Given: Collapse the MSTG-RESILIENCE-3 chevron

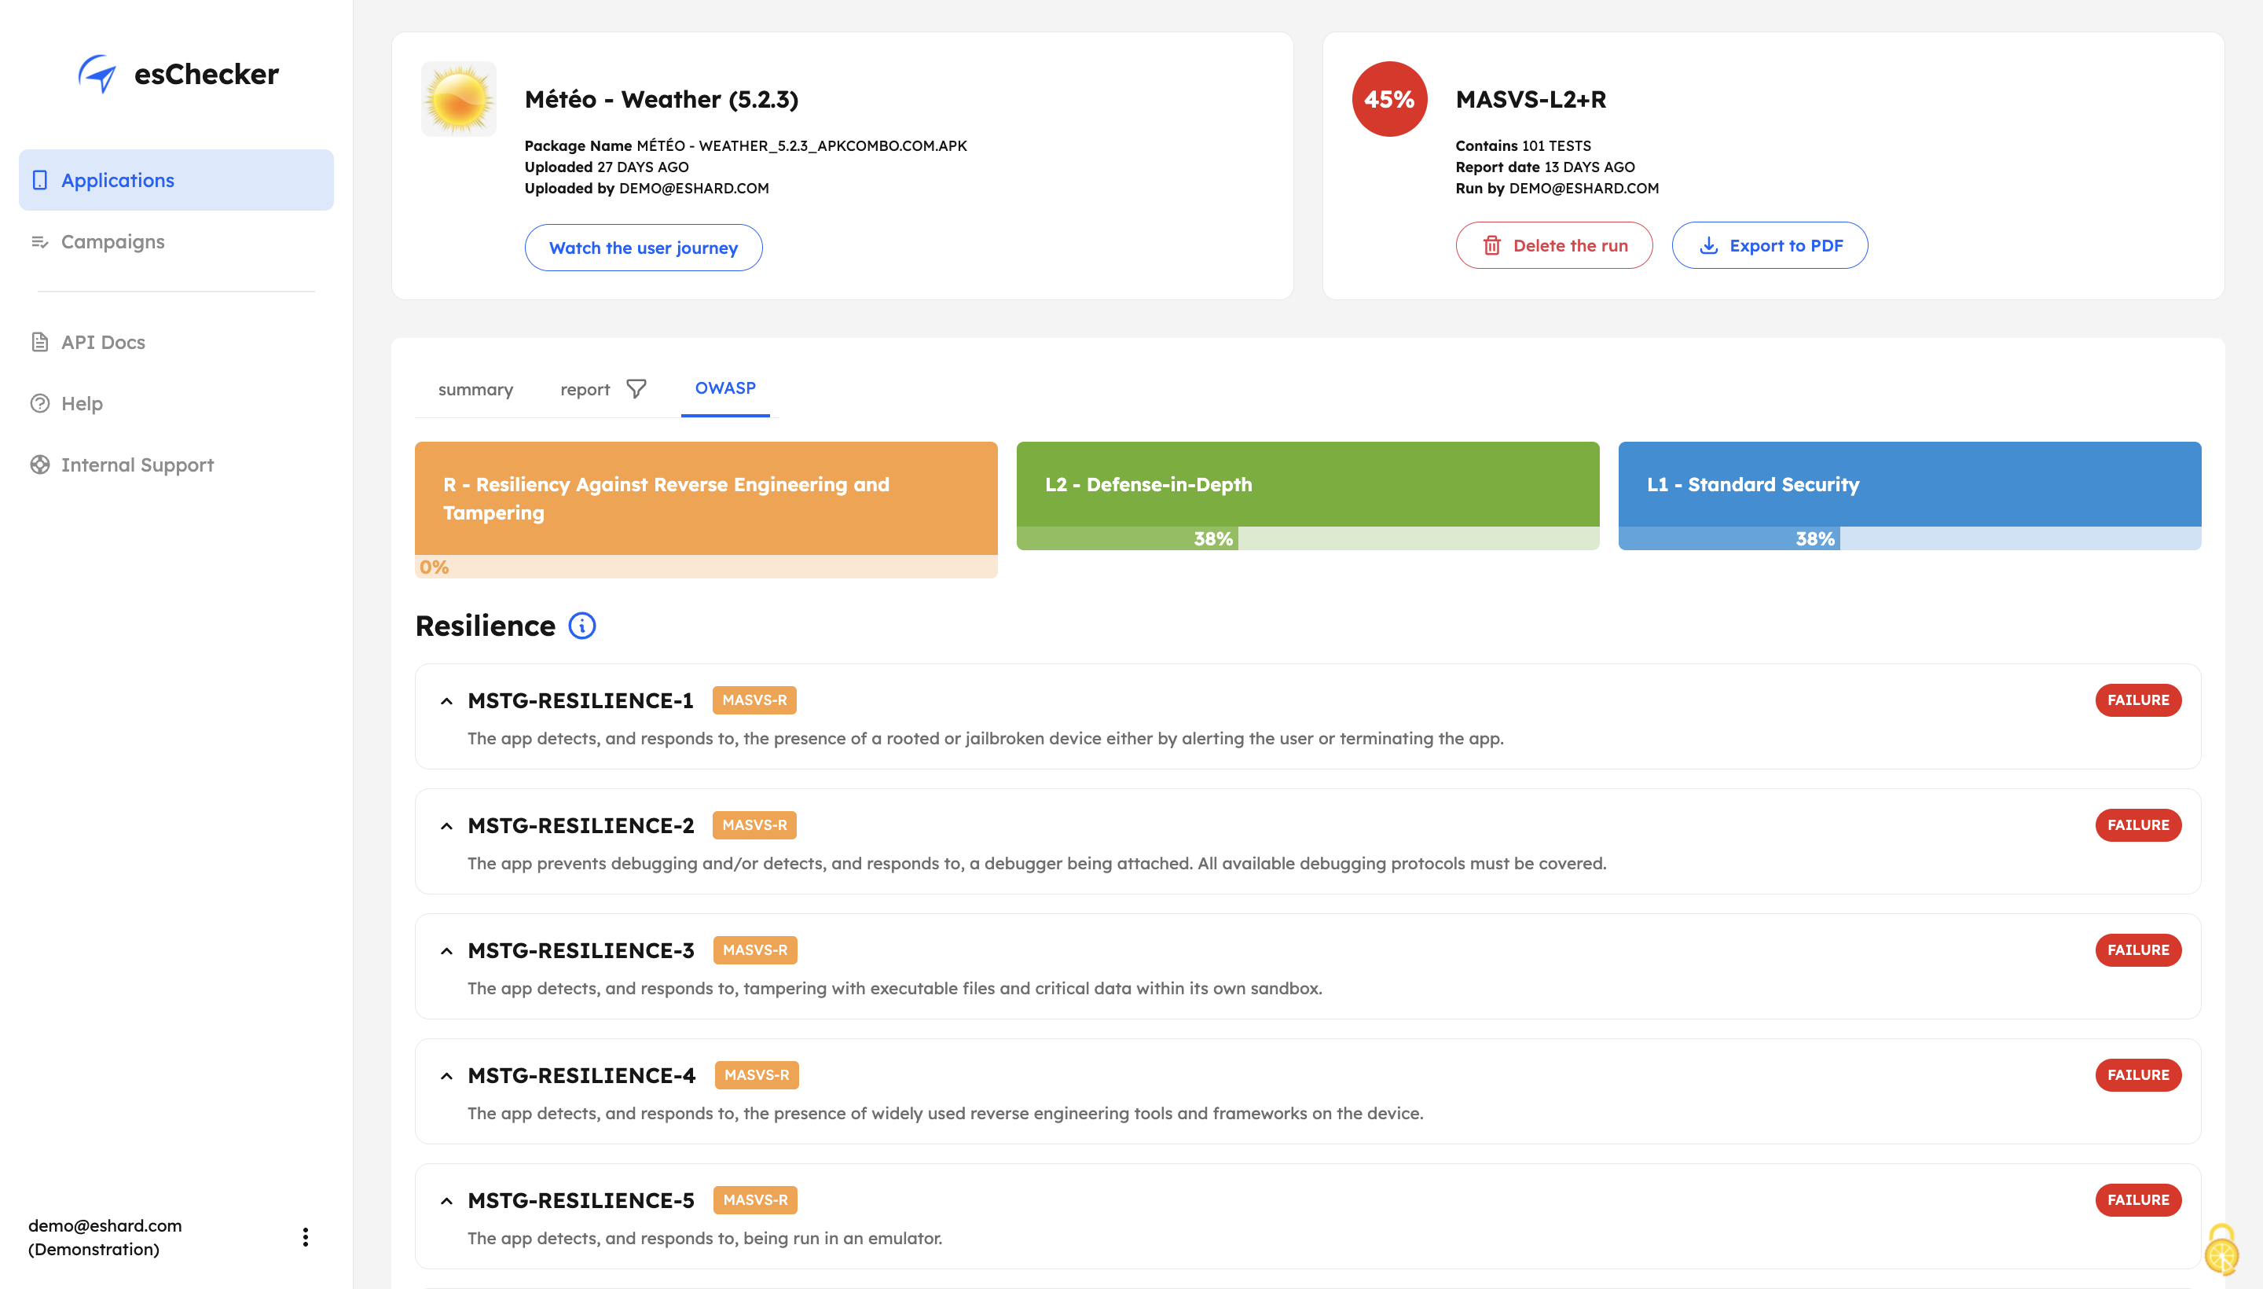Looking at the screenshot, I should (447, 951).
